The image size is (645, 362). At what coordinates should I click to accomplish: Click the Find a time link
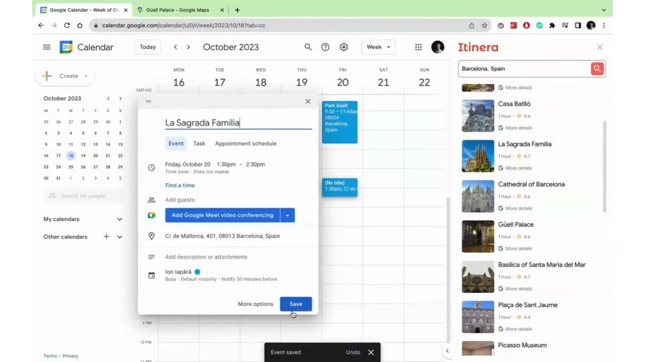click(180, 185)
